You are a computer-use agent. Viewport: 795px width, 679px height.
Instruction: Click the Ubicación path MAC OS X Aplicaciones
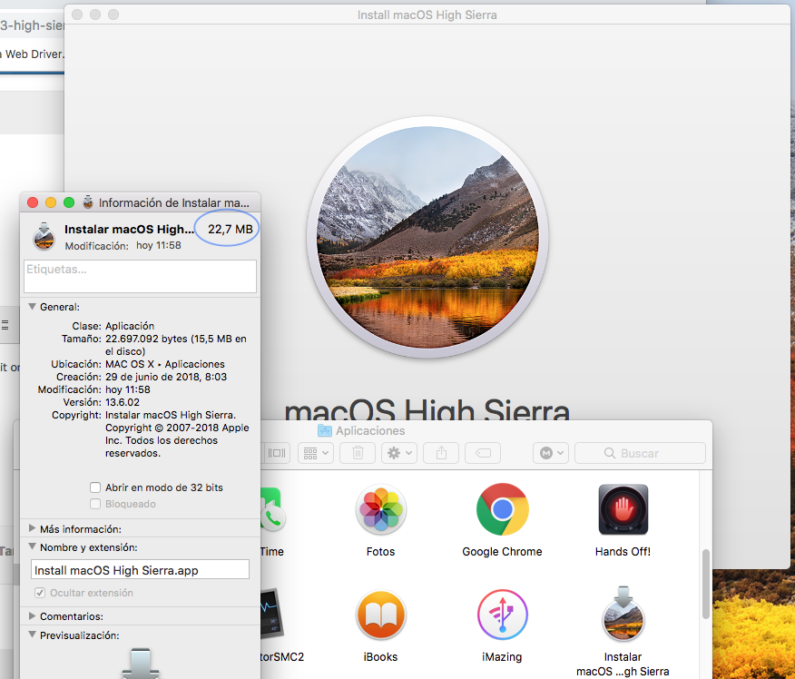click(165, 364)
